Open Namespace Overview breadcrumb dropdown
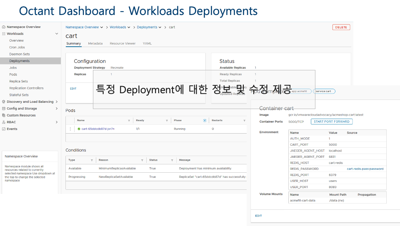This screenshot has height=226, width=400. (x=102, y=27)
